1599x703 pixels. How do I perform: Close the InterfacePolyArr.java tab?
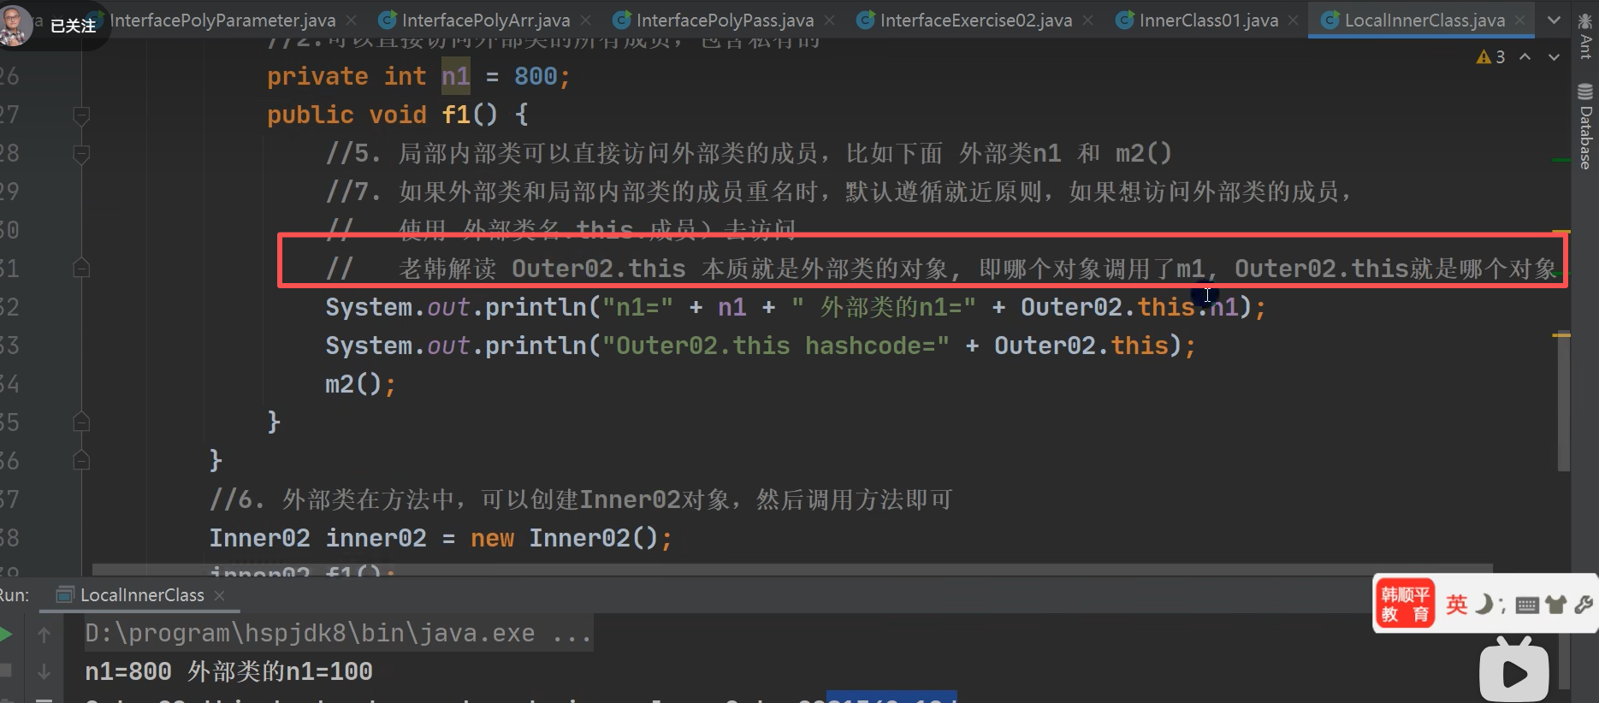tap(586, 20)
